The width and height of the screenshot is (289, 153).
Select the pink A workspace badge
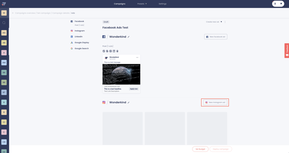pyautogui.click(x=4, y=52)
